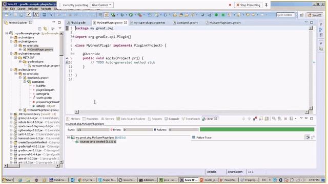Open the Console view tab
Image resolution: width=328 pixels, height=184 pixels.
pos(172,119)
